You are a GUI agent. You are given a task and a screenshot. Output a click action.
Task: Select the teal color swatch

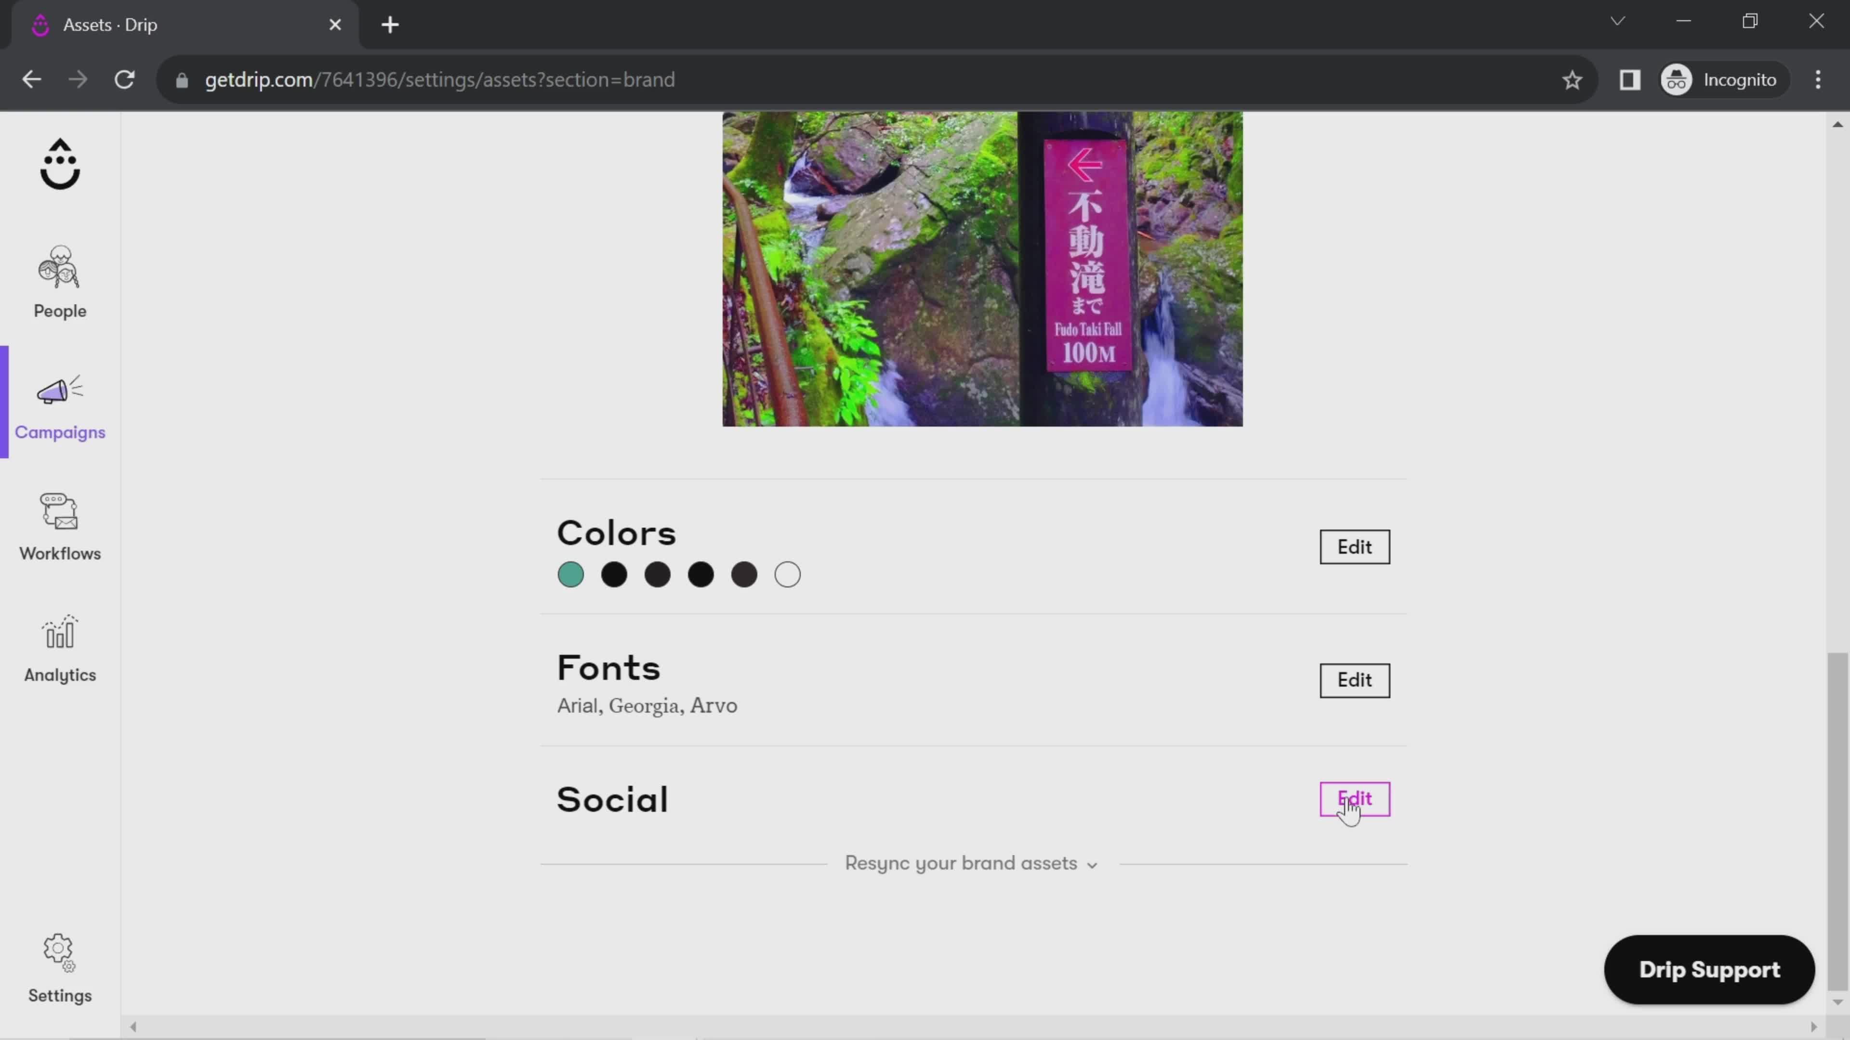[571, 575]
